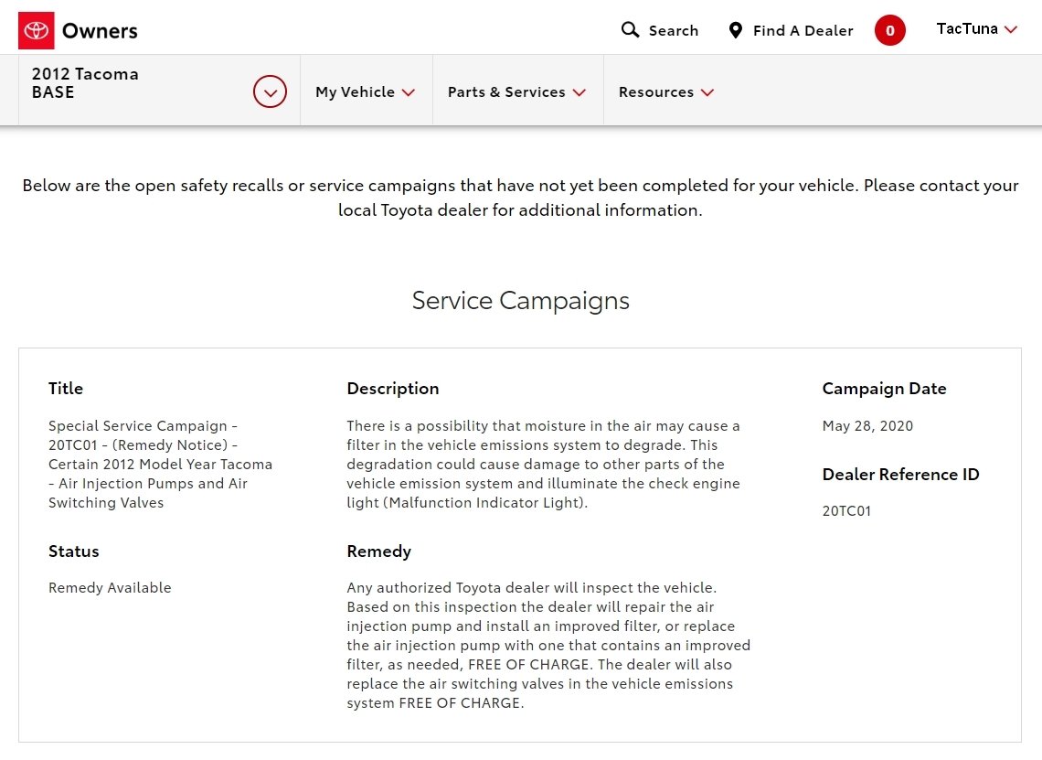The image size is (1042, 760).
Task: Click the Description heading
Action: click(x=393, y=389)
